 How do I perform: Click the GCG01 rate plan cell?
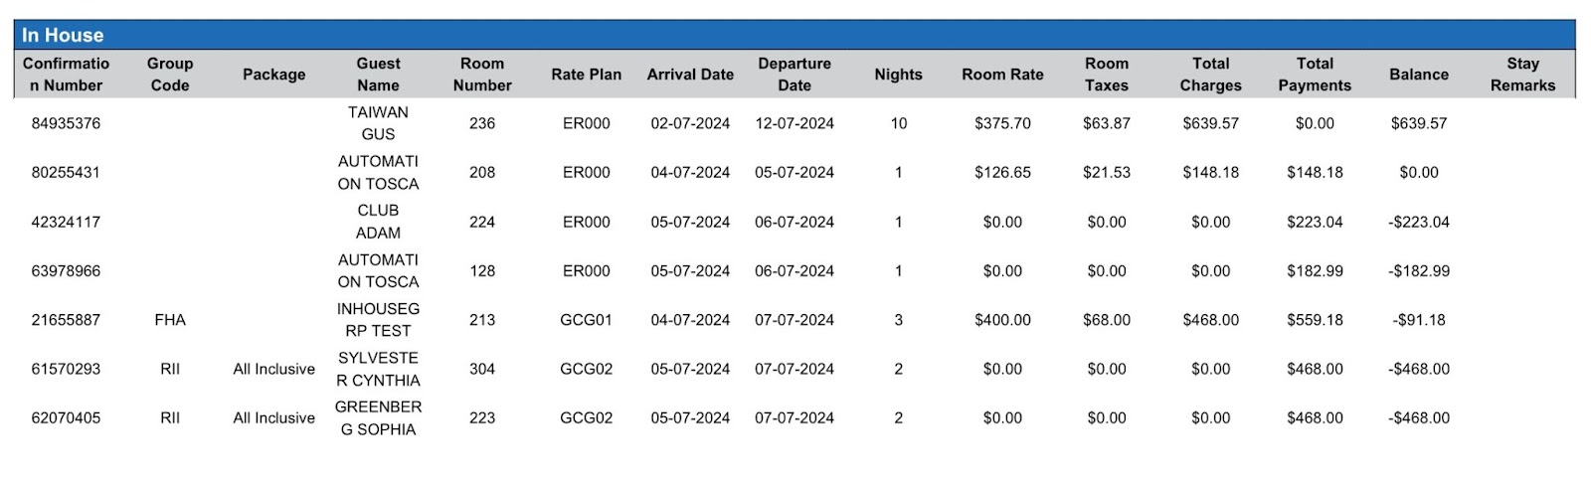pyautogui.click(x=586, y=320)
